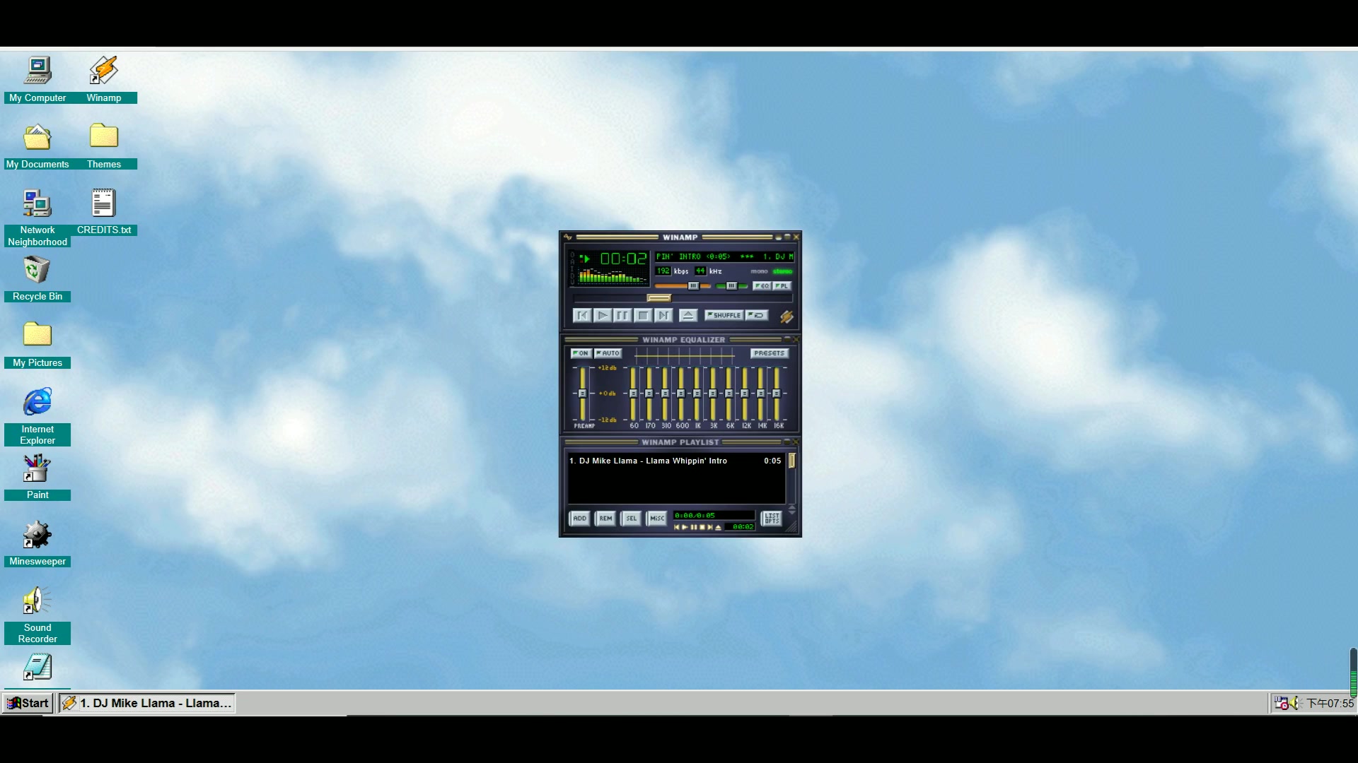The image size is (1358, 763).
Task: Click the 12K equalizer band slider
Action: (745, 394)
